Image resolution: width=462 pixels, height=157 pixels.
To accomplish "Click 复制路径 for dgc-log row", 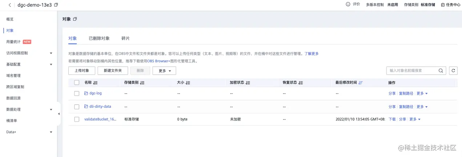I will point(406,93).
